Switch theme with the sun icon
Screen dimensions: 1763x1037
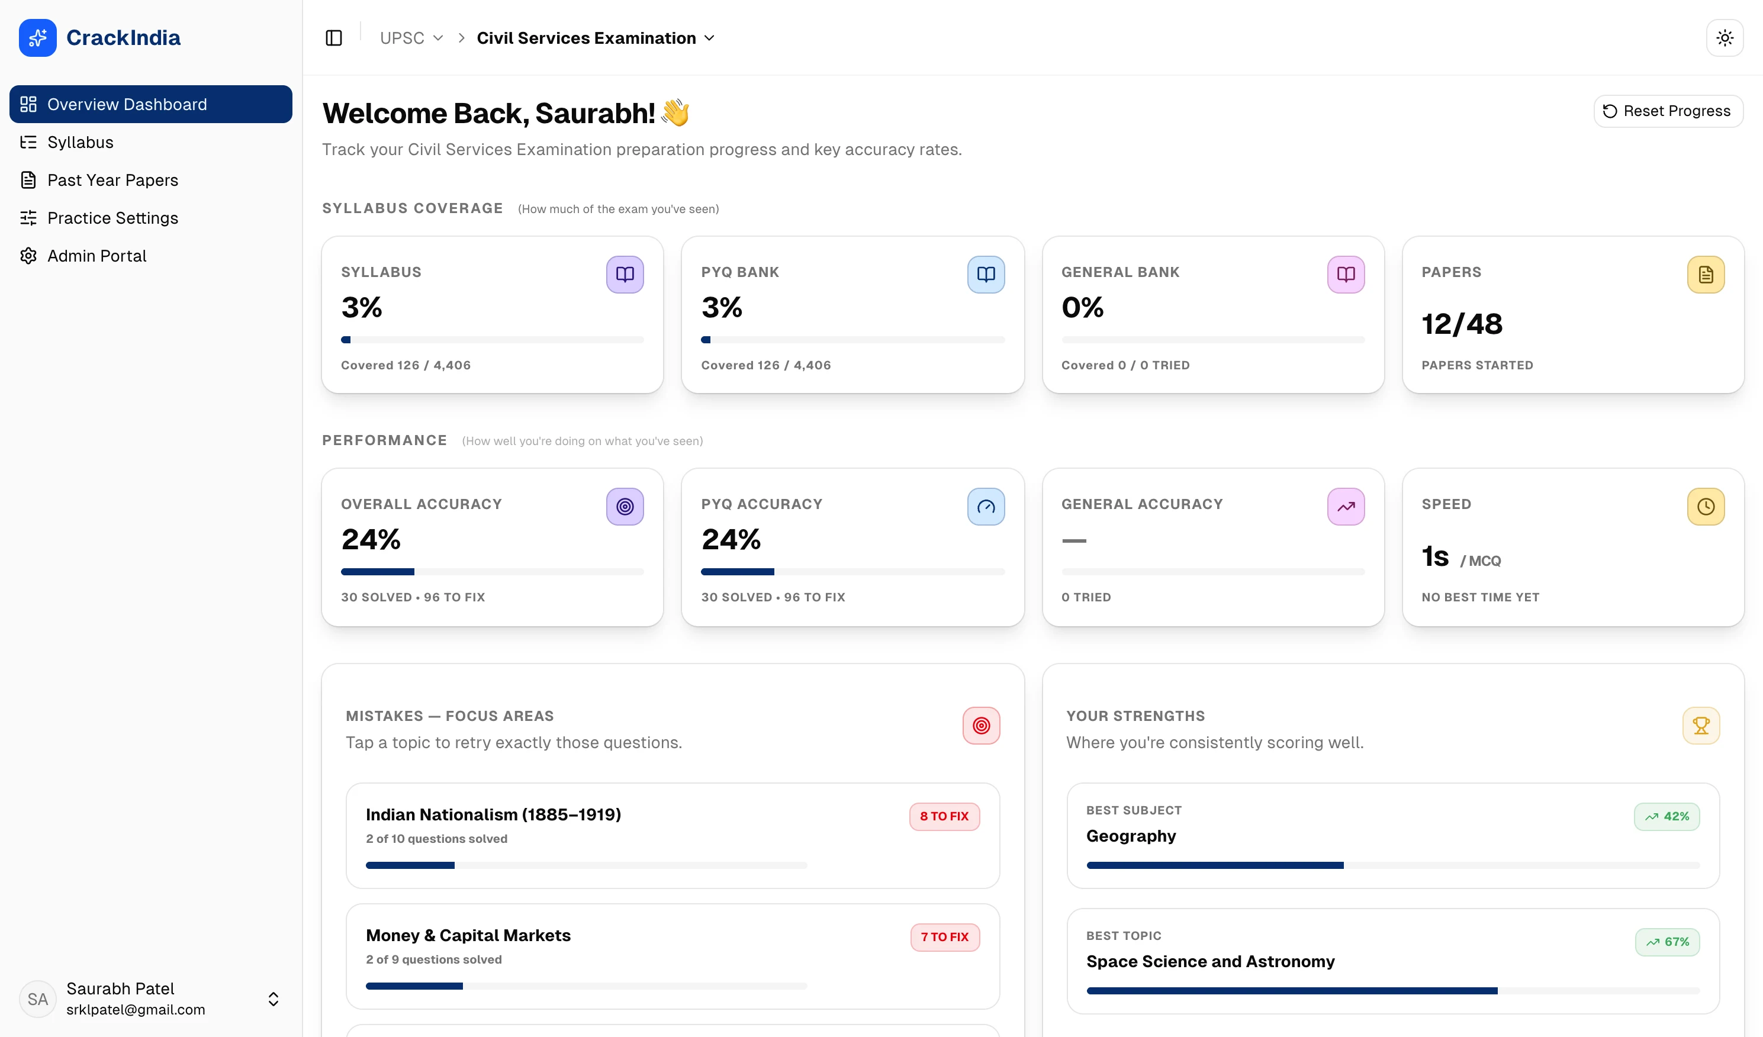[x=1725, y=38]
